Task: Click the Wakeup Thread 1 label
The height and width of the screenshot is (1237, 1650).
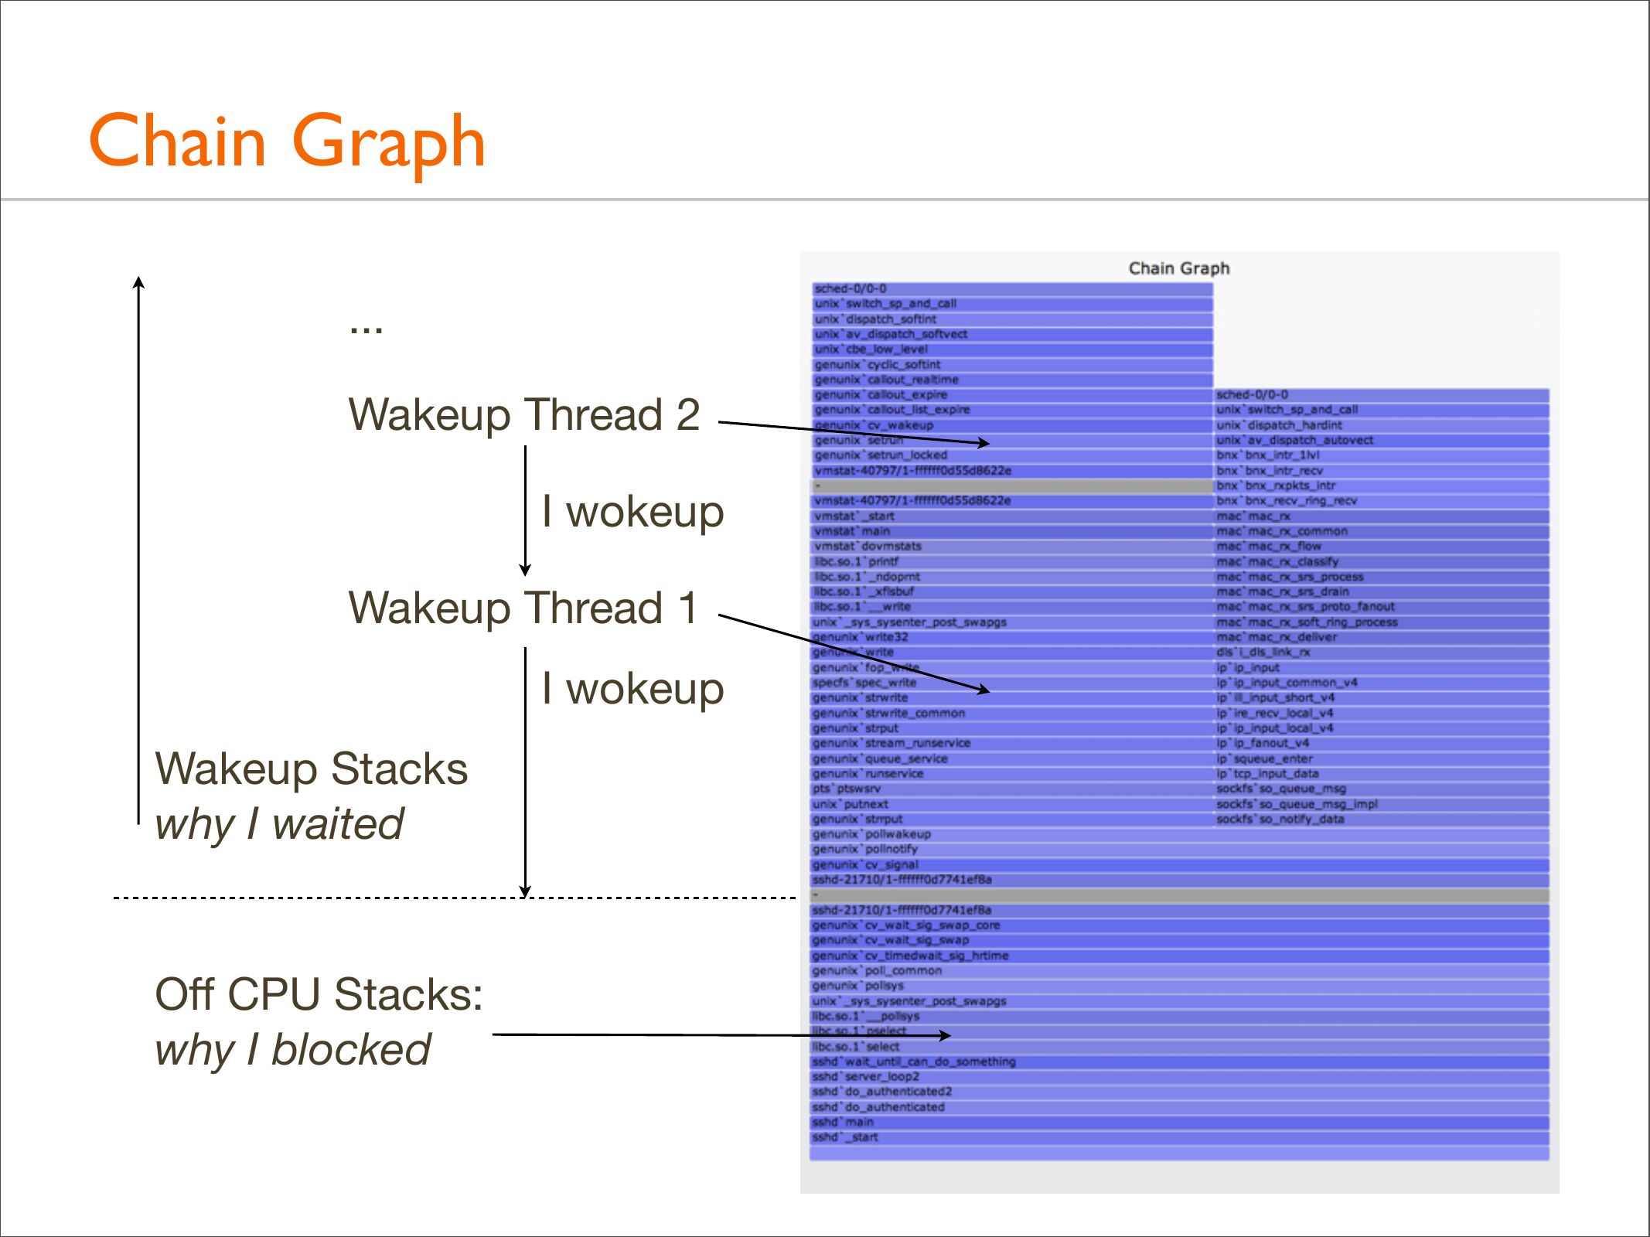Action: 523,608
